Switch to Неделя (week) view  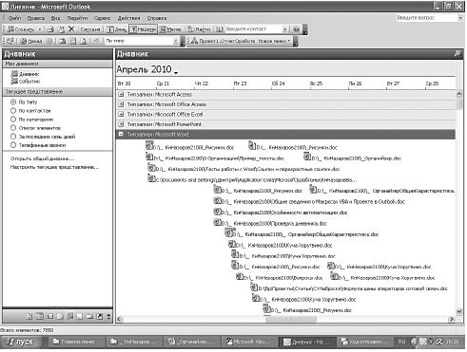143,29
